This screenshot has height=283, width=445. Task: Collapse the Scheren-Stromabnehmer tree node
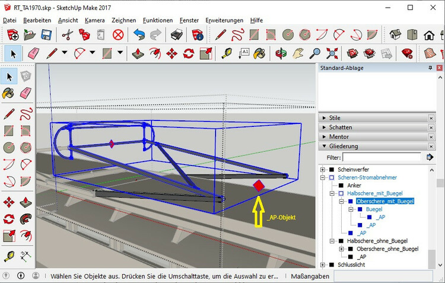coord(323,177)
